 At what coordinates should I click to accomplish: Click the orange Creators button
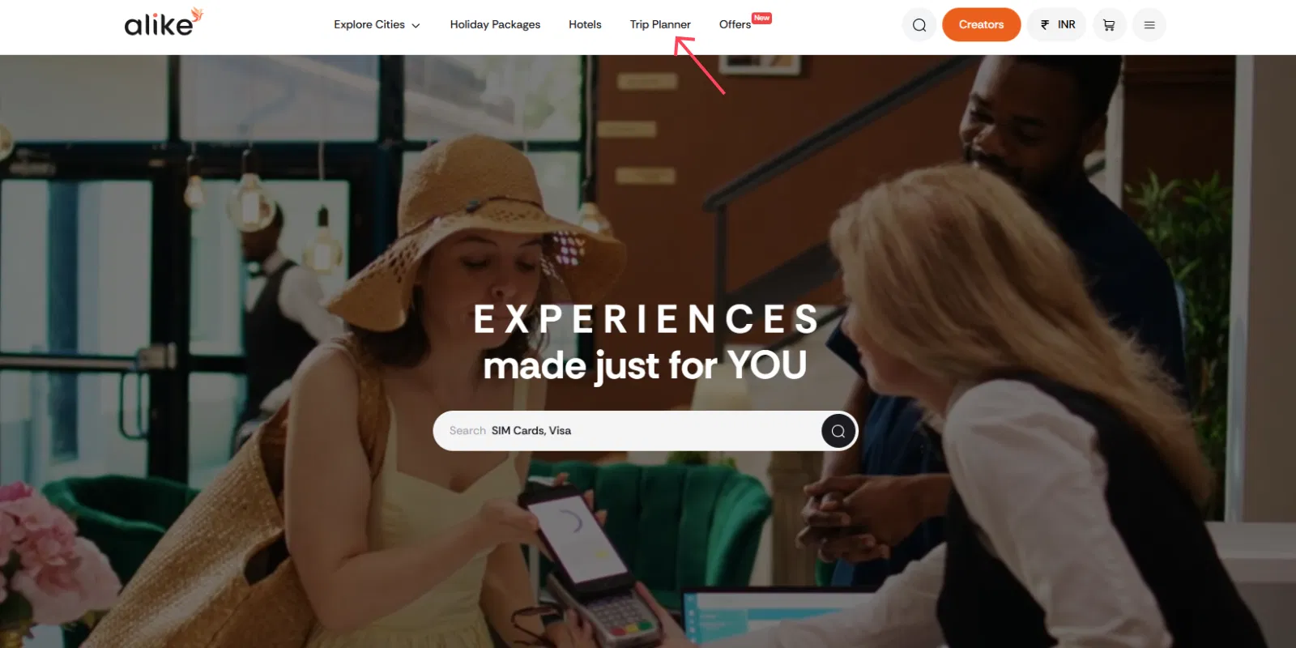click(981, 25)
